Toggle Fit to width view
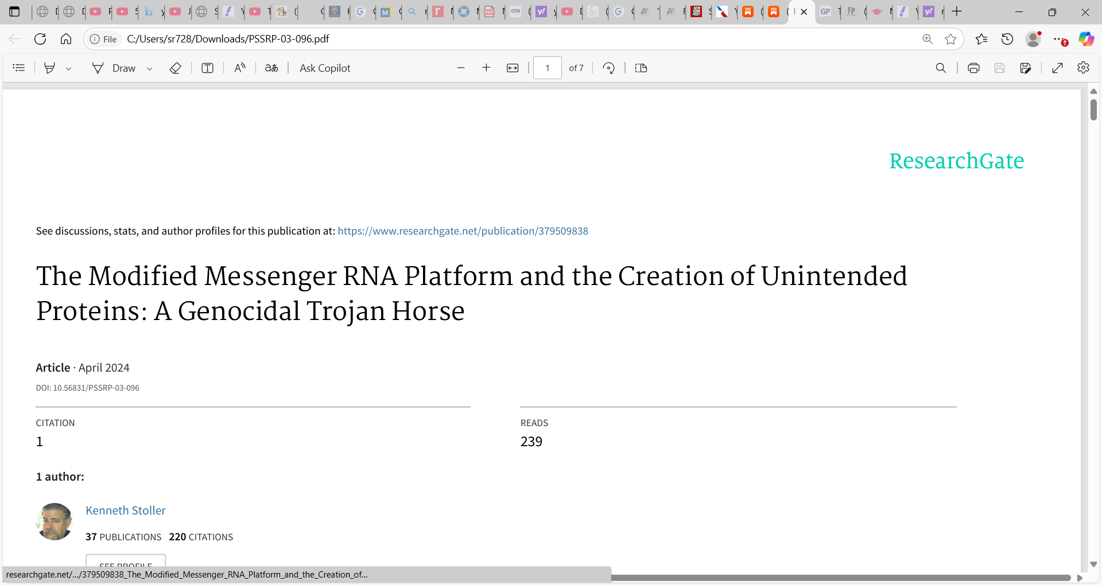1102x585 pixels. click(513, 68)
